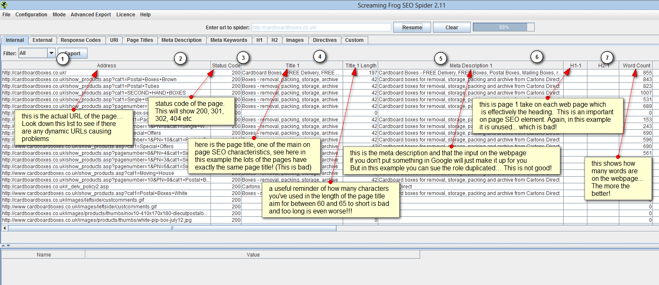
Task: Select the URI tab
Action: [x=114, y=40]
